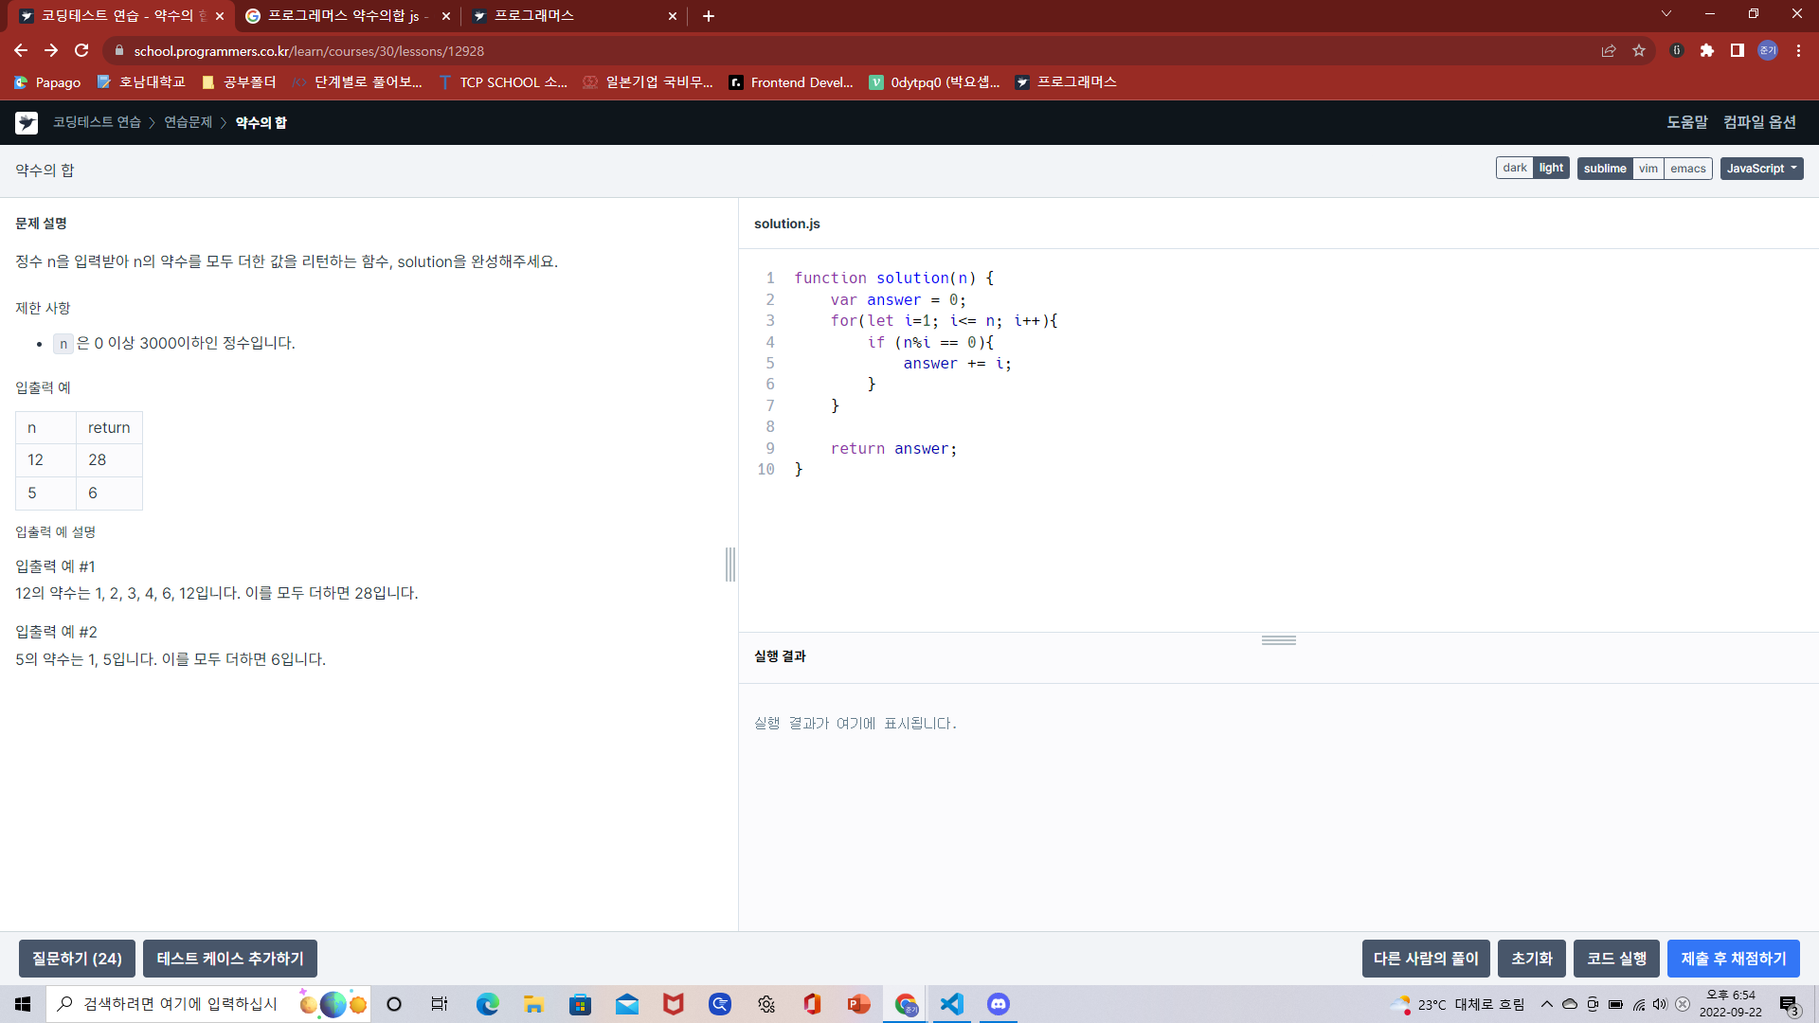
Task: Select sublime keymap mode
Action: (1605, 168)
